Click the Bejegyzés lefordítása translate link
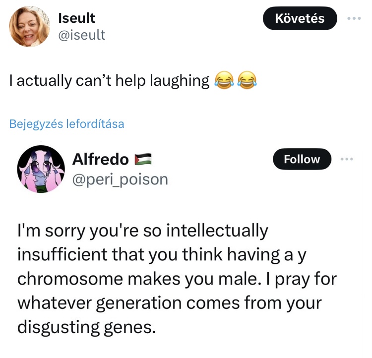This screenshot has height=358, width=372. (66, 124)
